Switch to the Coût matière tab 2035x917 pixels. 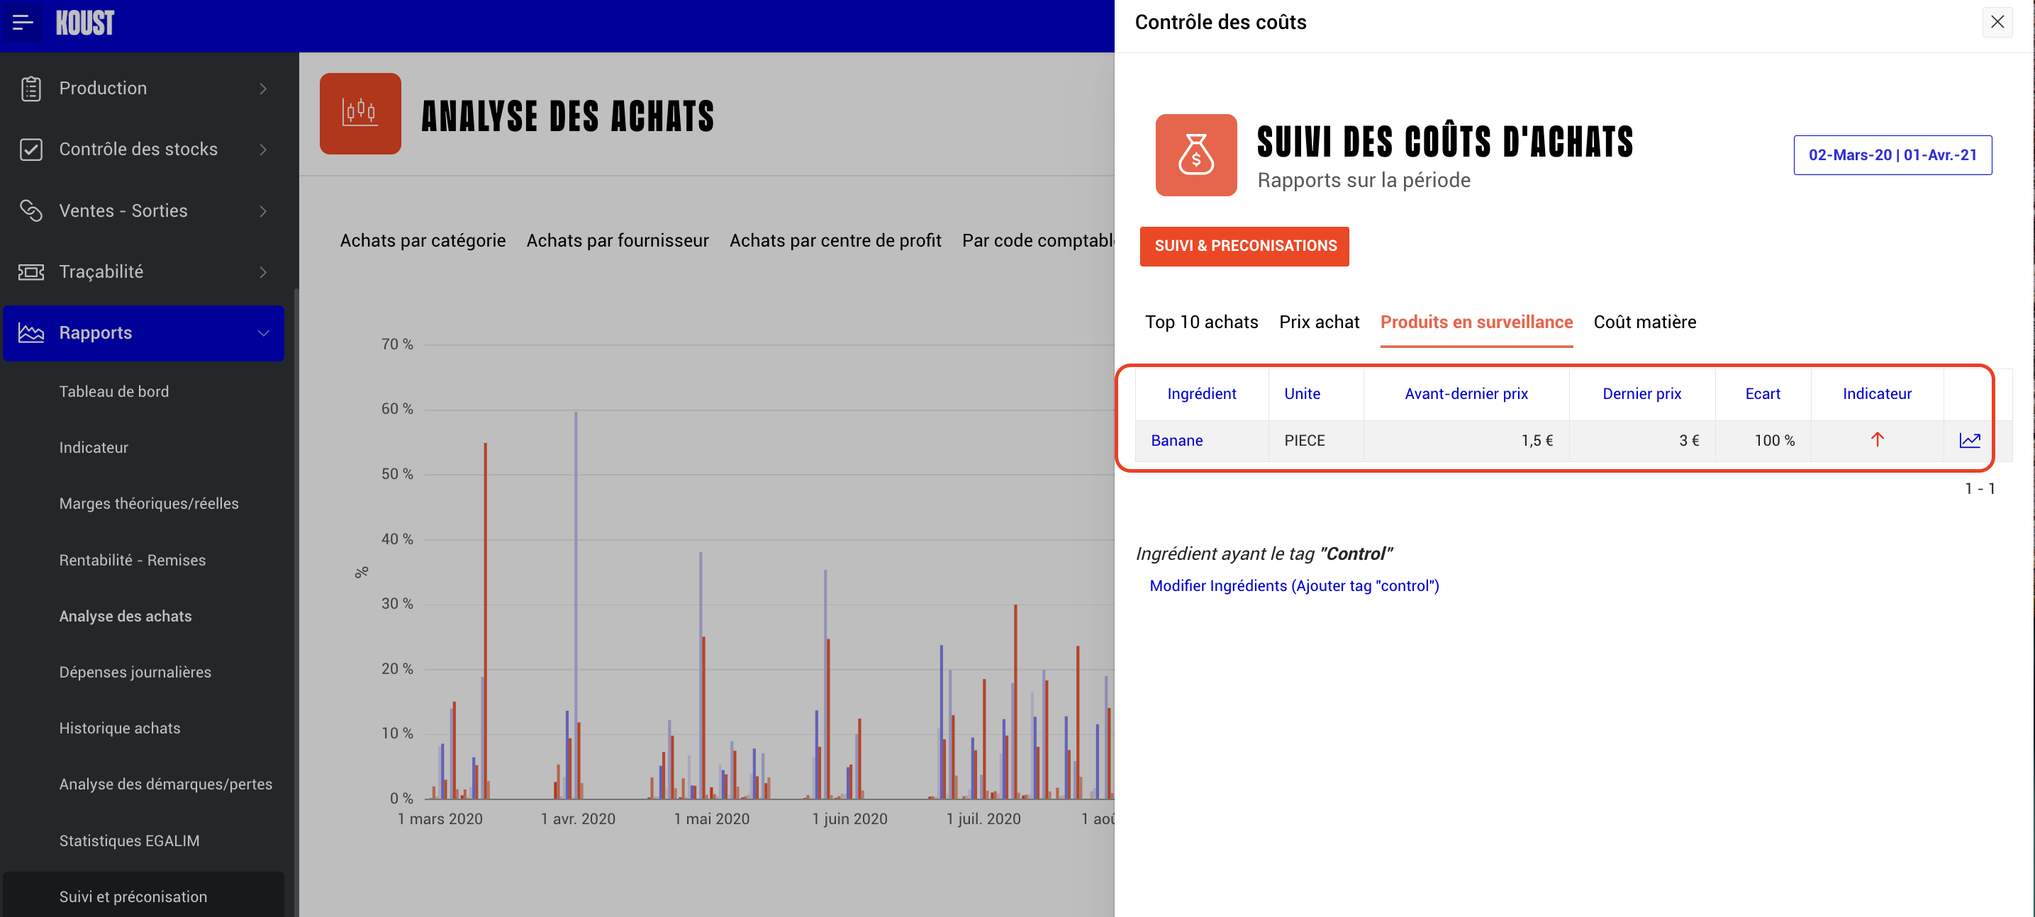pyautogui.click(x=1645, y=322)
